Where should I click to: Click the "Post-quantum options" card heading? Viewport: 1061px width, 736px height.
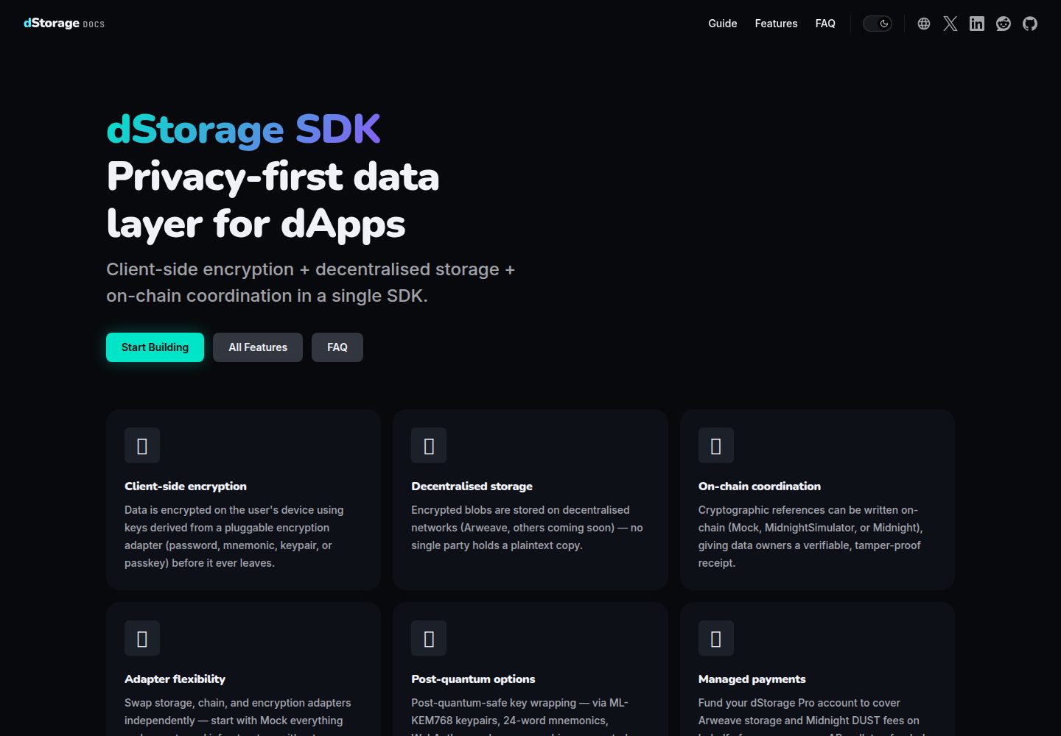473,679
